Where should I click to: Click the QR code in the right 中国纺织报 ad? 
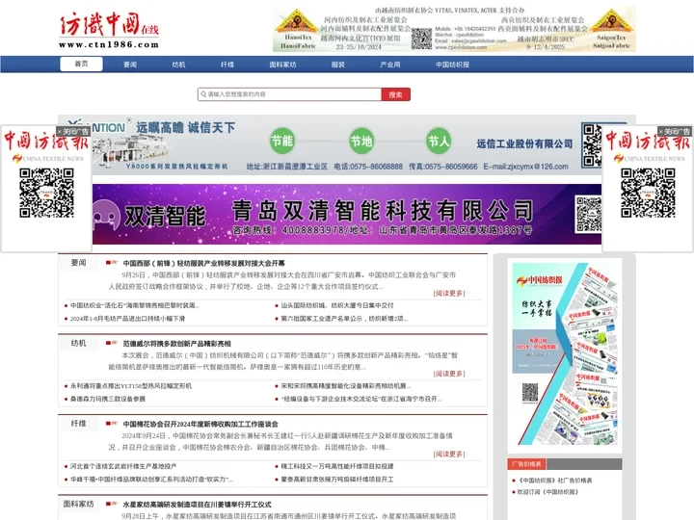pos(648,193)
